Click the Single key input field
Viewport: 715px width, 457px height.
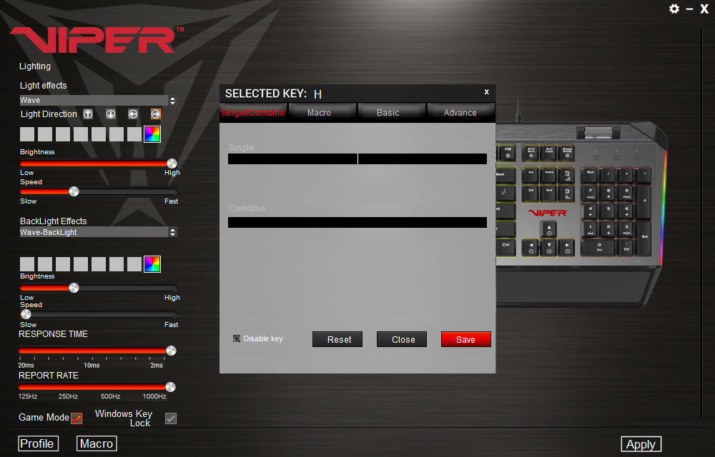[x=357, y=159]
